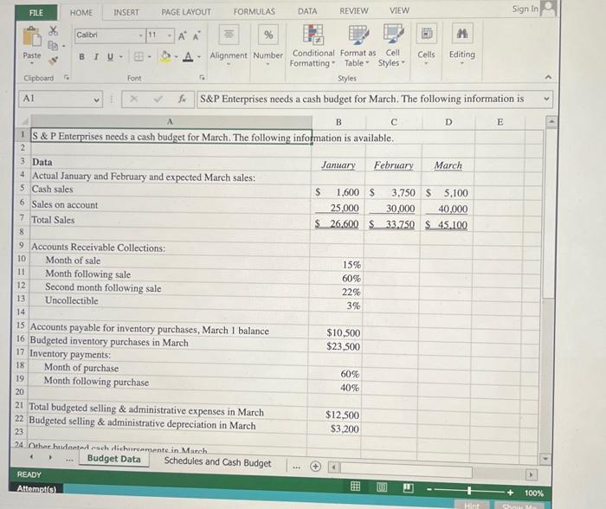The height and width of the screenshot is (509, 606).
Task: Open the font size 11 dropdown
Action: pos(170,36)
